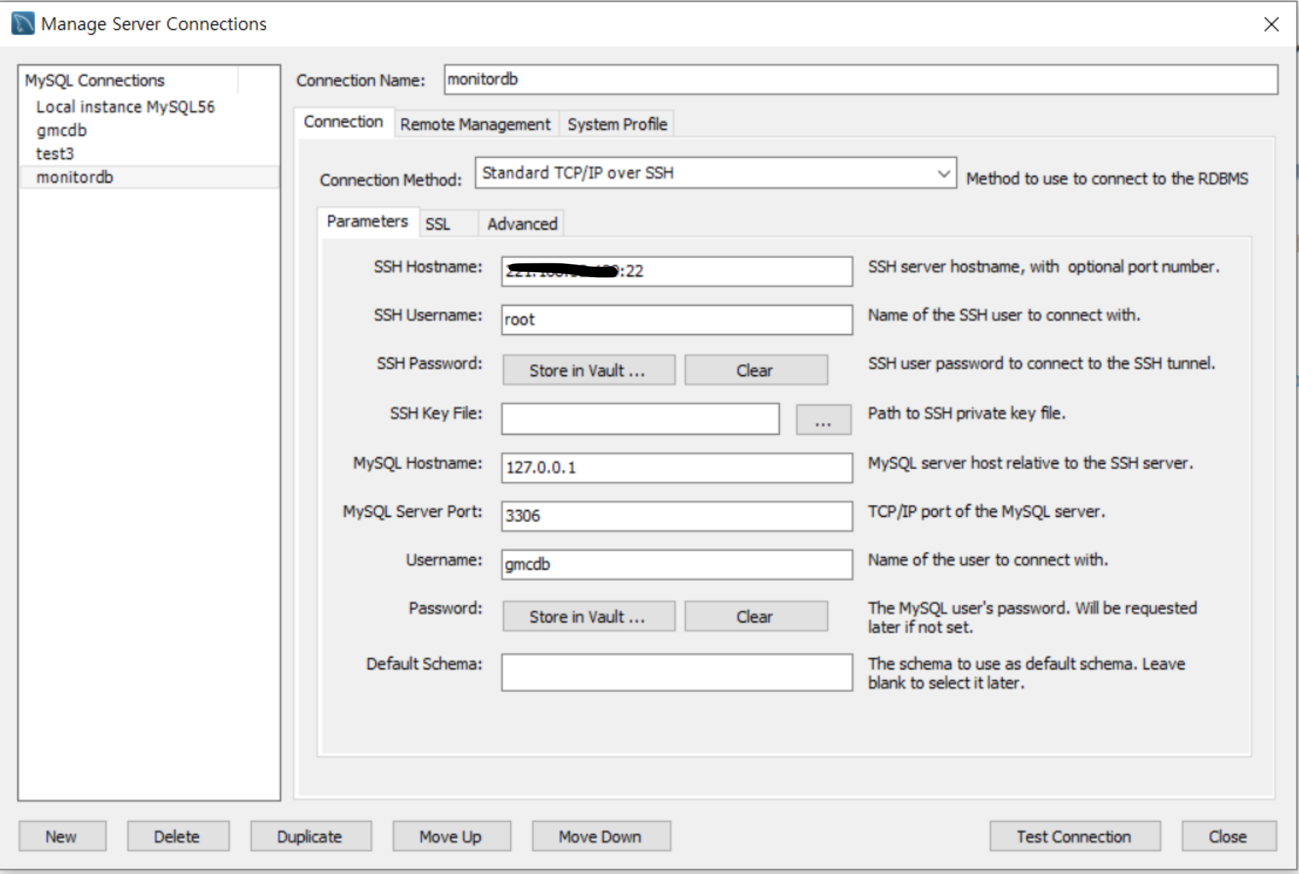Focus the SSH Hostname field
Viewport: 1299px width, 874px height.
[677, 271]
